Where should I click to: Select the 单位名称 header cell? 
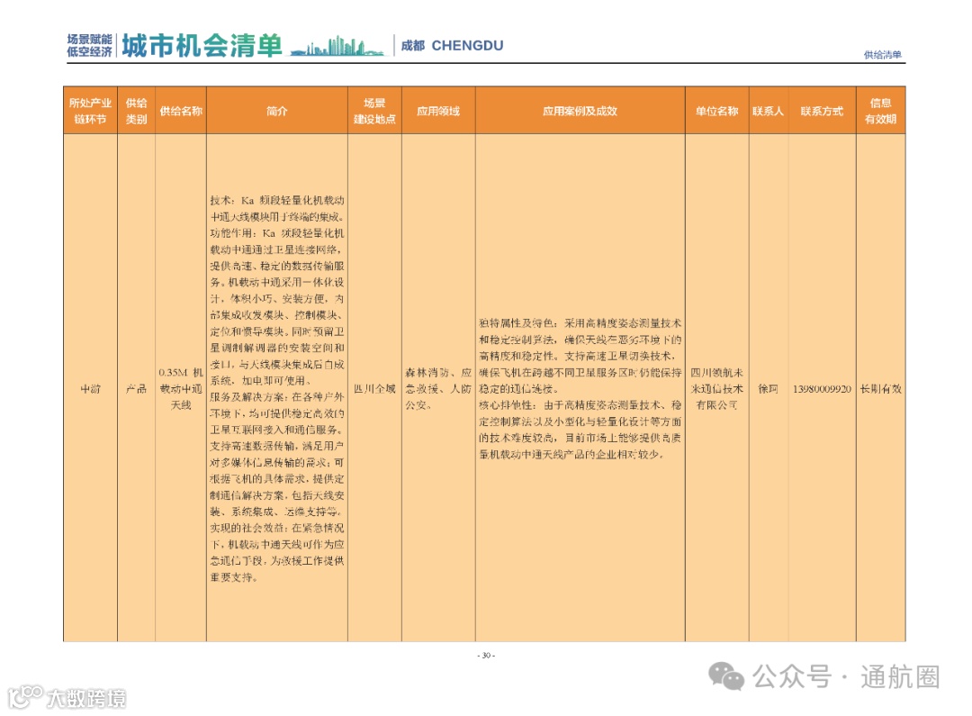point(717,111)
